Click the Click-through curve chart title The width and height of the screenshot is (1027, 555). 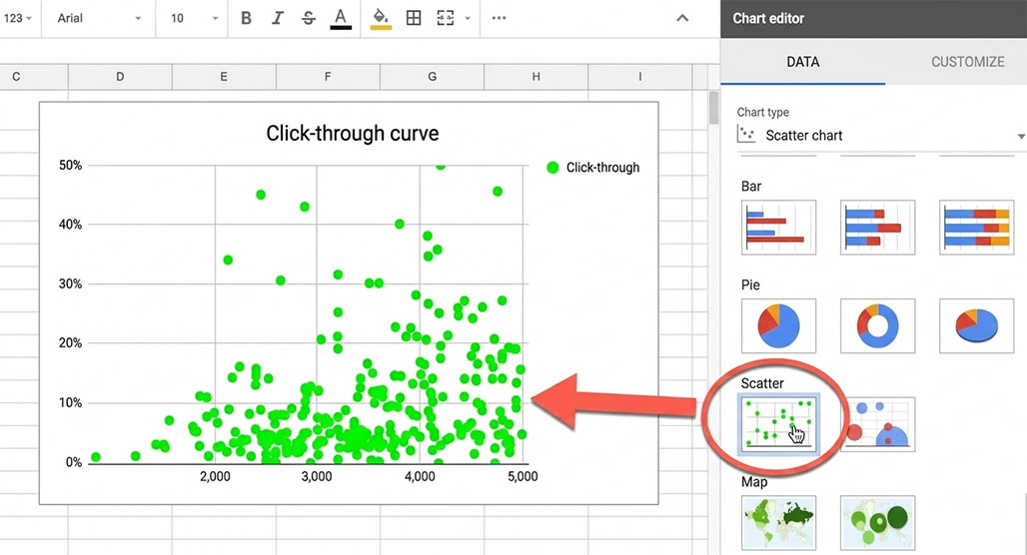point(353,134)
